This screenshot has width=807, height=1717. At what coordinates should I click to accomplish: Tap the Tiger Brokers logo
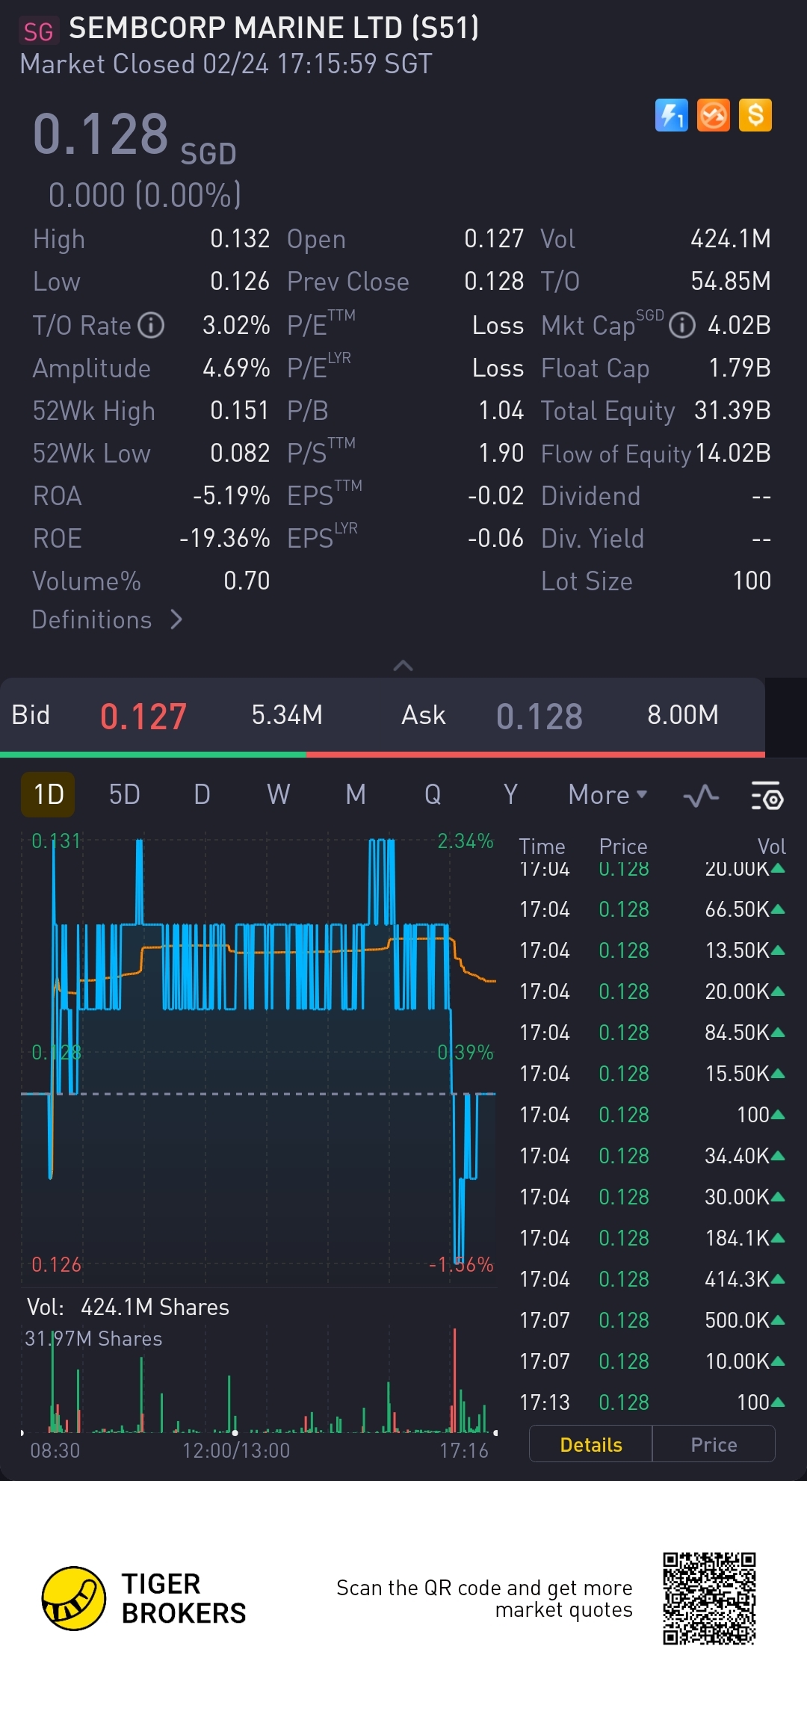74,1598
